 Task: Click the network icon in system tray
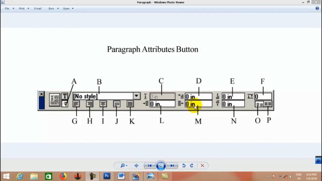pyautogui.click(x=286, y=177)
